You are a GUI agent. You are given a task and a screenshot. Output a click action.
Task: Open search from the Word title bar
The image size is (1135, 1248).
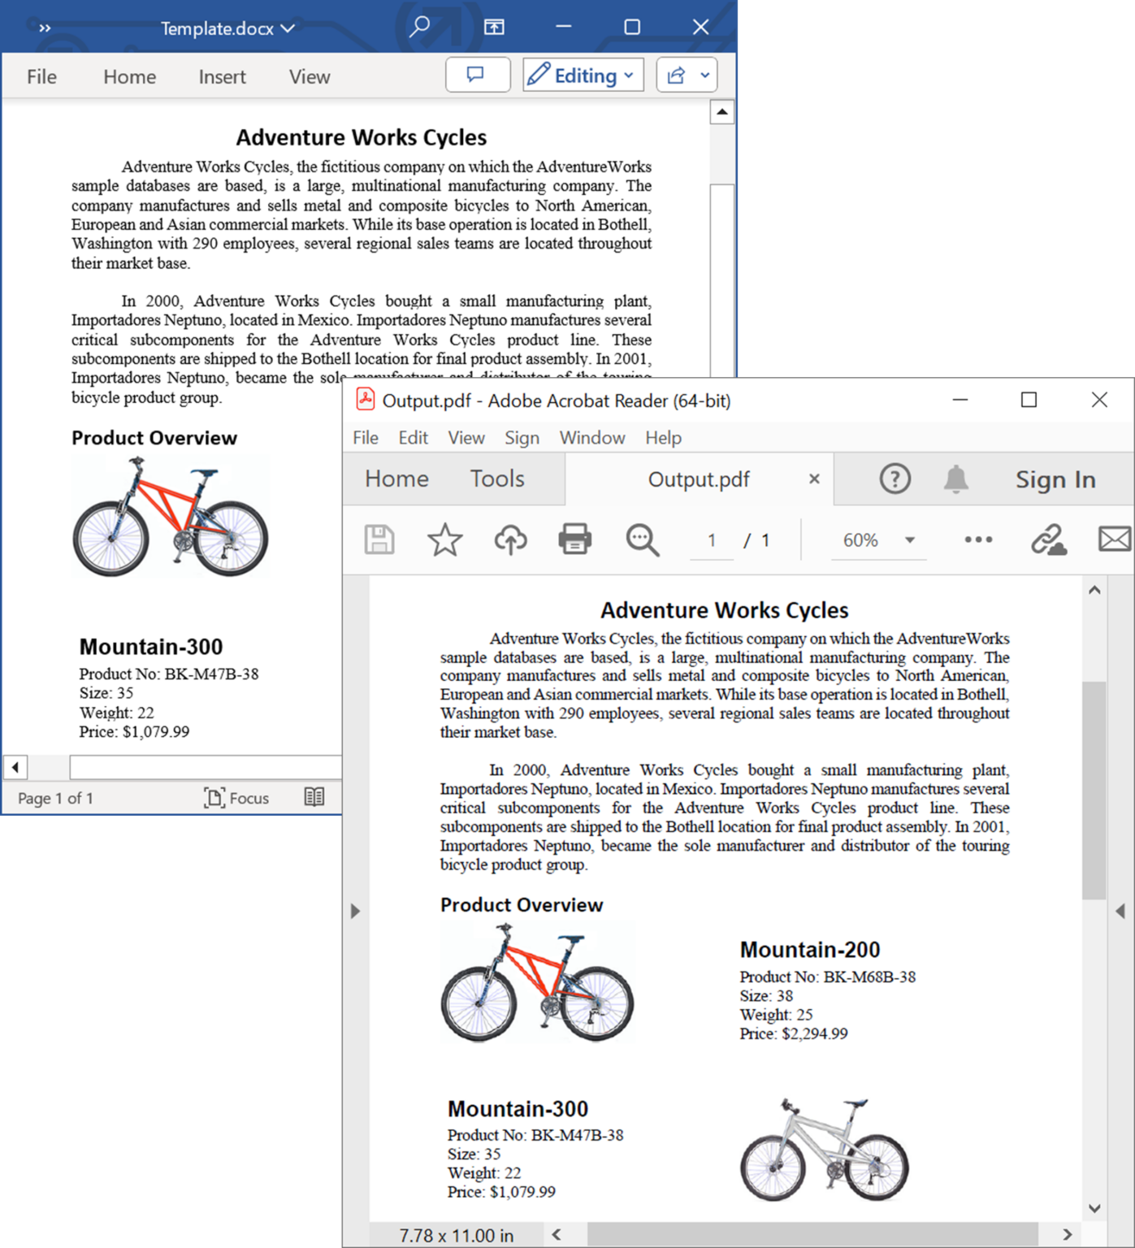click(418, 27)
